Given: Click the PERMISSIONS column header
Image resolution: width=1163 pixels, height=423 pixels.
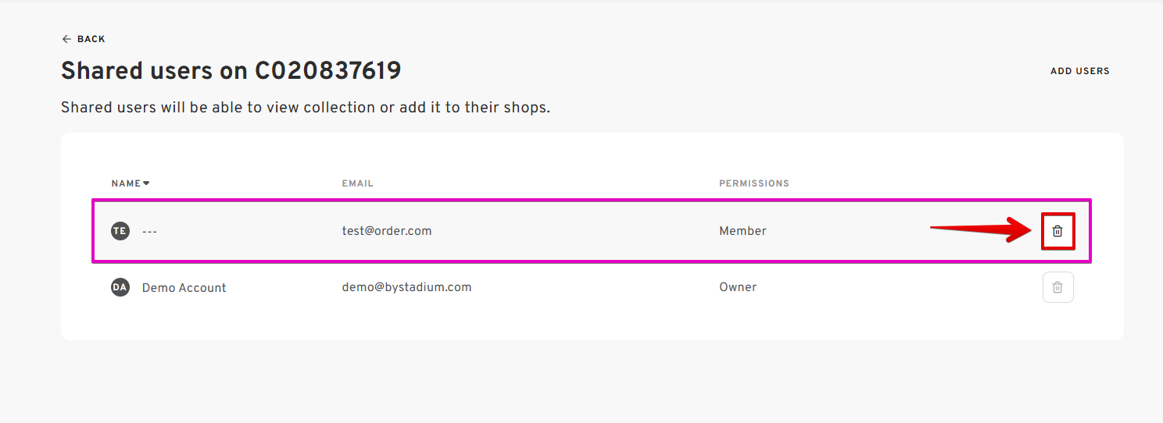Looking at the screenshot, I should pyautogui.click(x=754, y=183).
